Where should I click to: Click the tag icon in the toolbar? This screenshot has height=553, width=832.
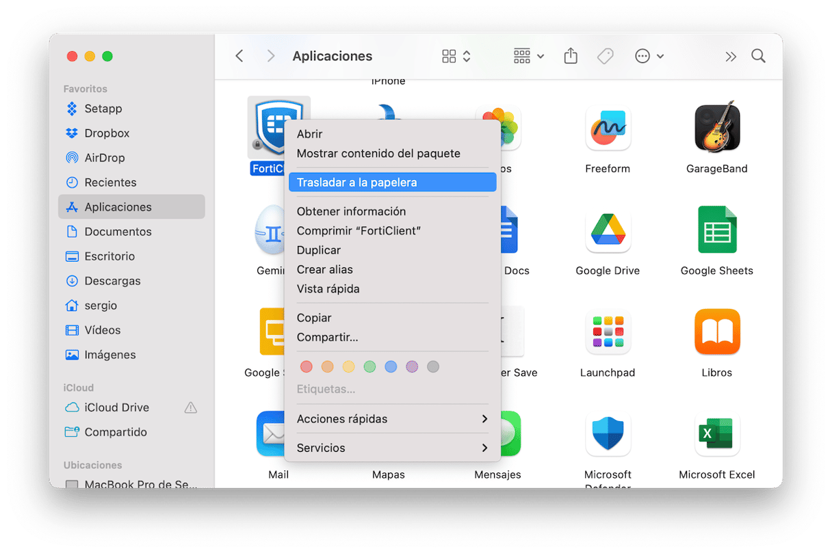(x=606, y=56)
